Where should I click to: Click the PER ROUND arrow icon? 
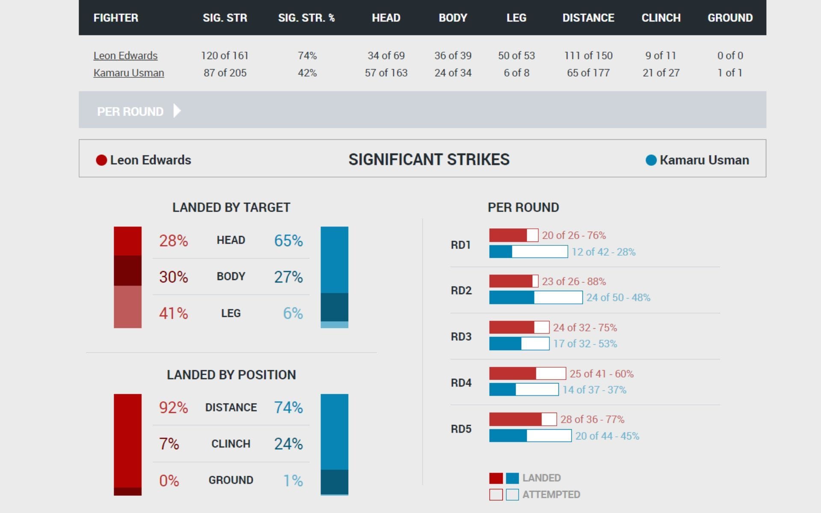(x=177, y=111)
